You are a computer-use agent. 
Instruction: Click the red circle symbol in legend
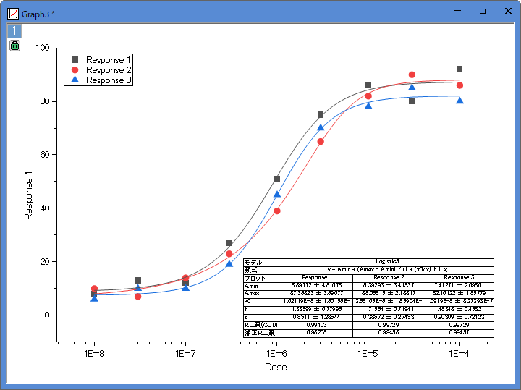75,70
